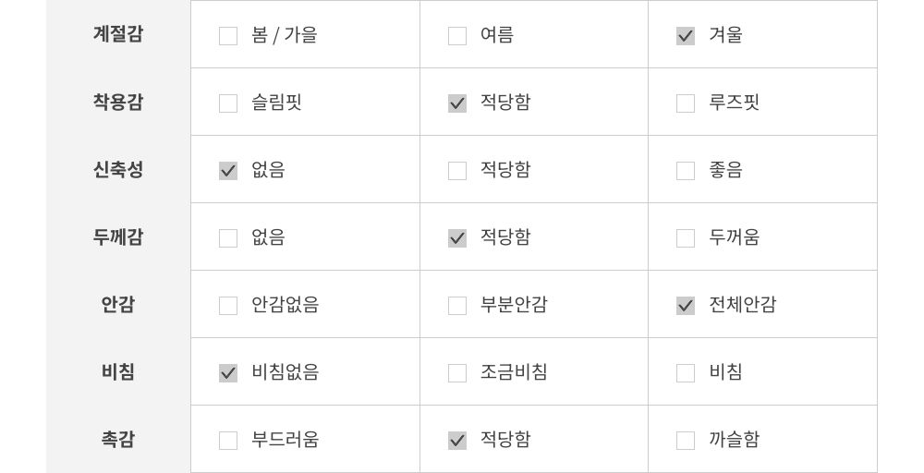Screen dimensions: 924x473
Task: Check the 조금비침 checkbox
Action: click(457, 373)
